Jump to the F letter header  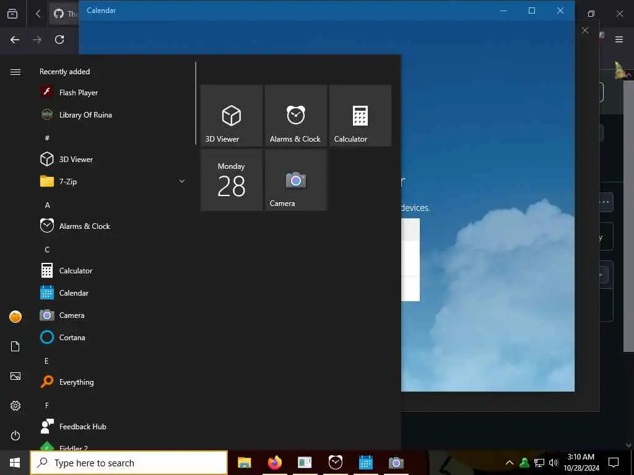[47, 405]
